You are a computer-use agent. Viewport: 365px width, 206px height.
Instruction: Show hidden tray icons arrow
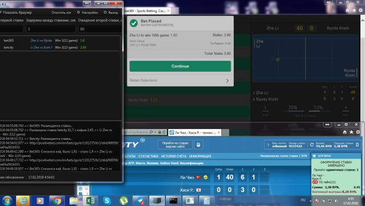[310, 201]
